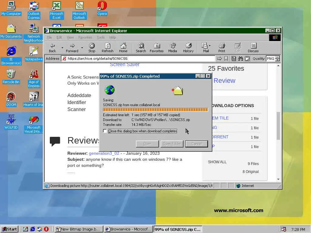Click the Open button in download dialog

click(x=147, y=144)
